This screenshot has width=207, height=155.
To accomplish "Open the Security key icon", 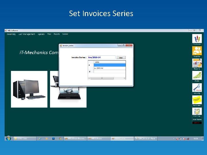I will (197, 88).
